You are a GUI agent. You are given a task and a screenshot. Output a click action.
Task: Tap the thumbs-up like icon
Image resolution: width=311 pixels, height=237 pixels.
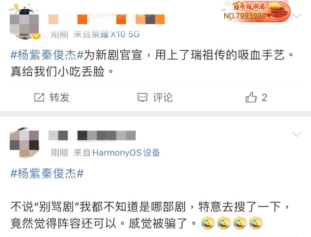point(251,97)
